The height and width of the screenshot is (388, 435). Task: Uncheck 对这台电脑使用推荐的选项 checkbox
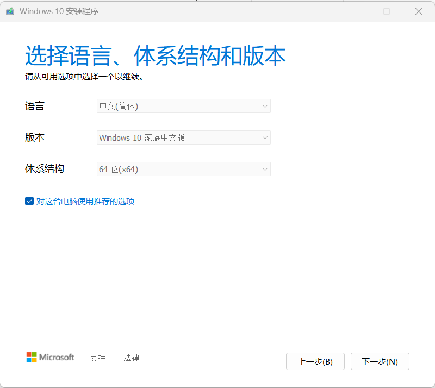29,201
